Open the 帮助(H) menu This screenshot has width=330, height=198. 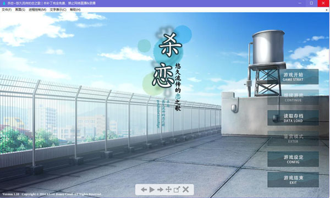(x=75, y=10)
